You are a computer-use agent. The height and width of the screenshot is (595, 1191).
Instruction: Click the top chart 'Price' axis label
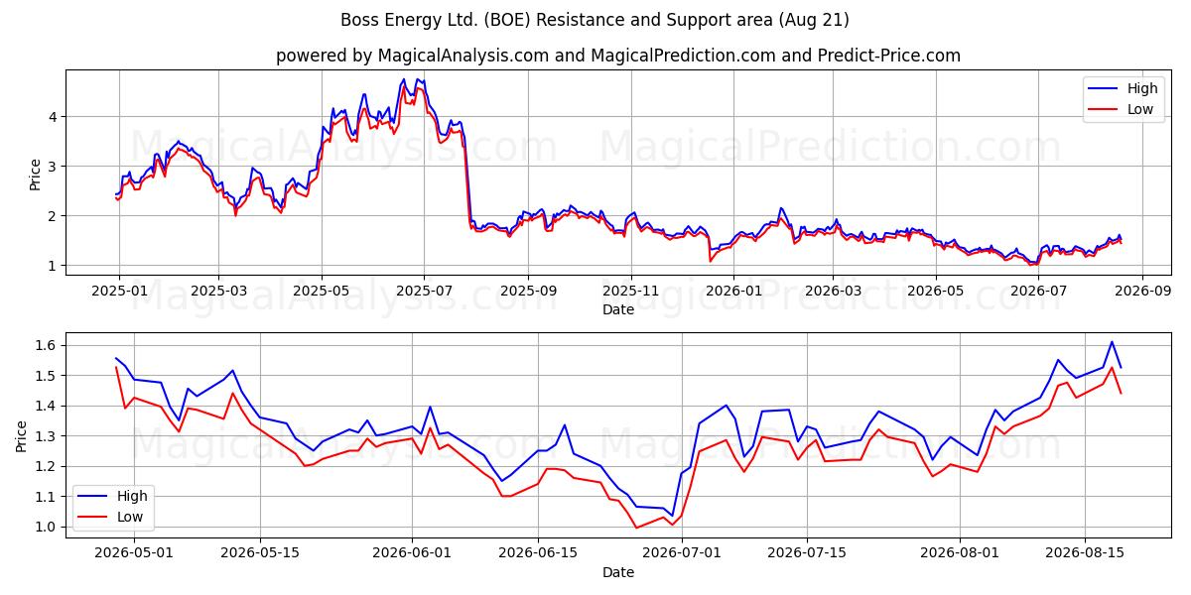pyautogui.click(x=36, y=173)
